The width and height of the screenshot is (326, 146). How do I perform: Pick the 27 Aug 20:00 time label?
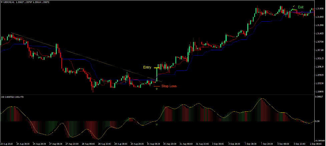pyautogui.click(x=72, y=144)
